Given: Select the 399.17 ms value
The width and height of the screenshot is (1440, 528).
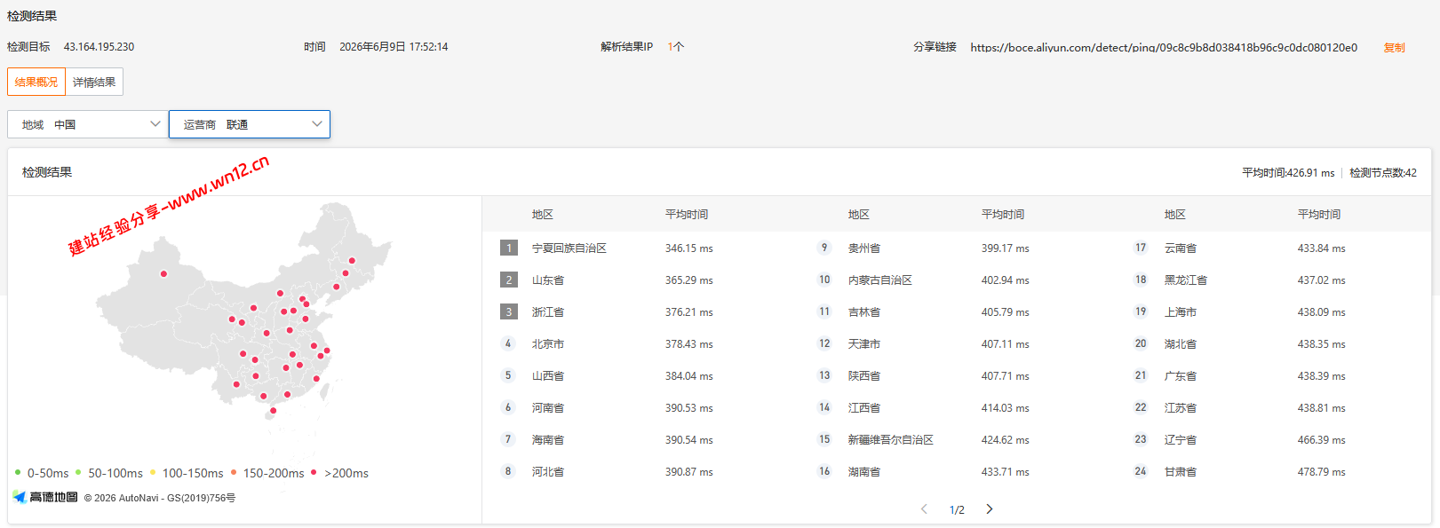Looking at the screenshot, I should (x=1006, y=248).
